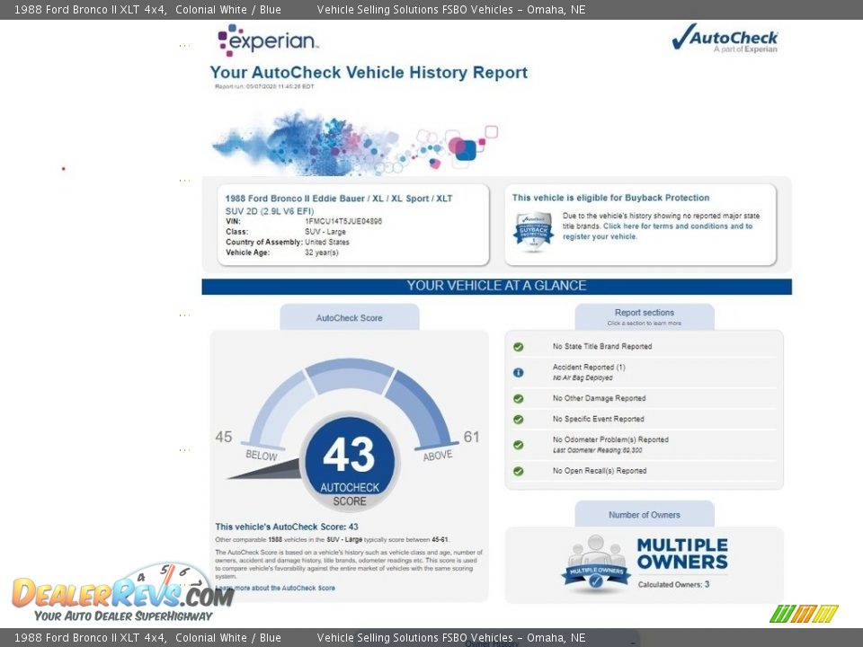The image size is (863, 647).
Task: Click the Experian logo
Action: (x=268, y=40)
